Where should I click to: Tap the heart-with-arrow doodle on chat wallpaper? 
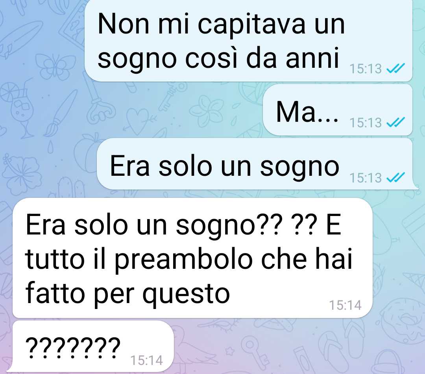coord(138,121)
